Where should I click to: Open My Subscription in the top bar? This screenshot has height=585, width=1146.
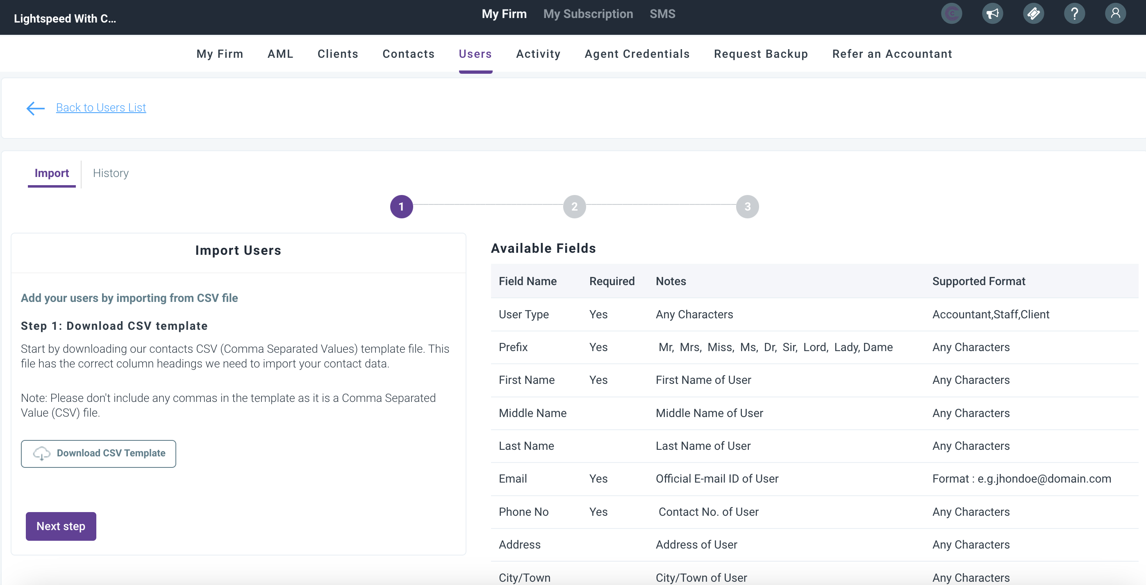point(588,14)
